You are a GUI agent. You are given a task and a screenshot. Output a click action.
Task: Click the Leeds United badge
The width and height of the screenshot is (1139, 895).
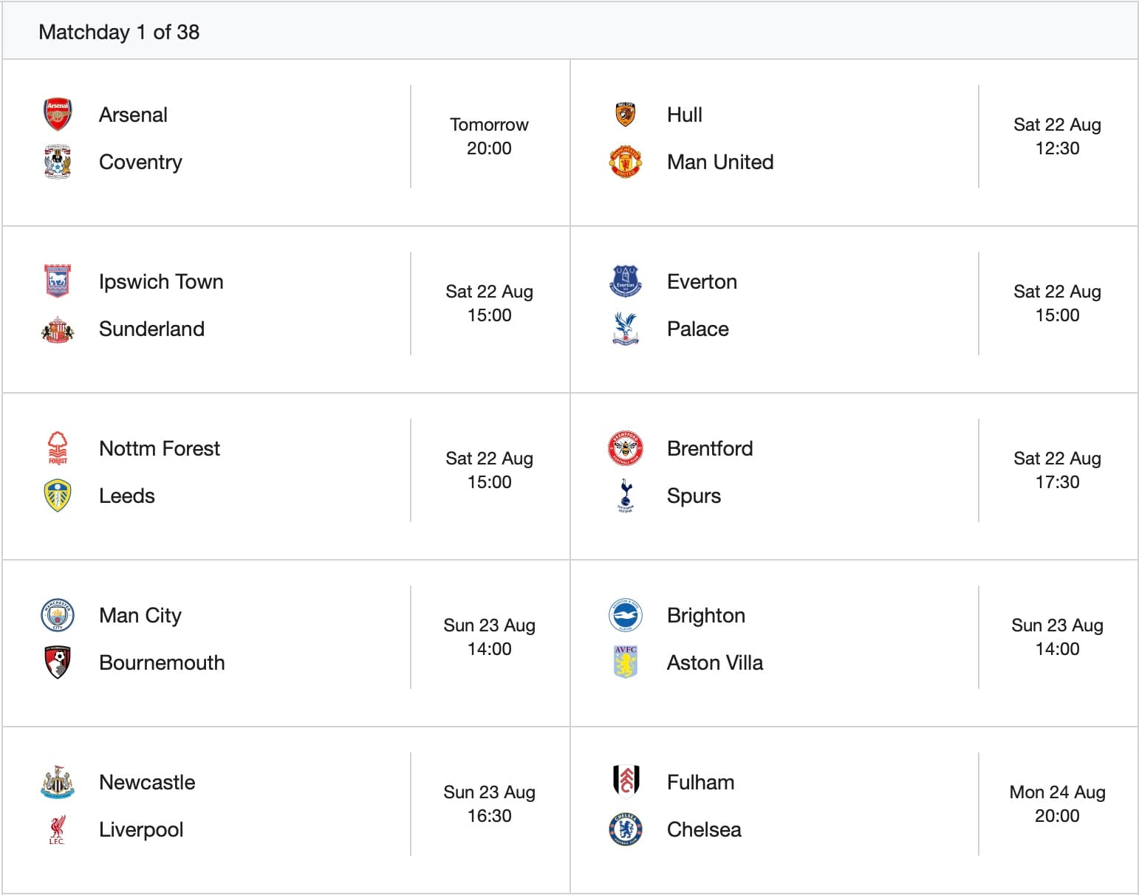tap(58, 495)
